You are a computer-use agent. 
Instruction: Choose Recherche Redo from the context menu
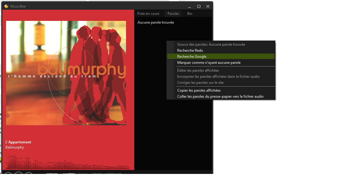pos(221,51)
